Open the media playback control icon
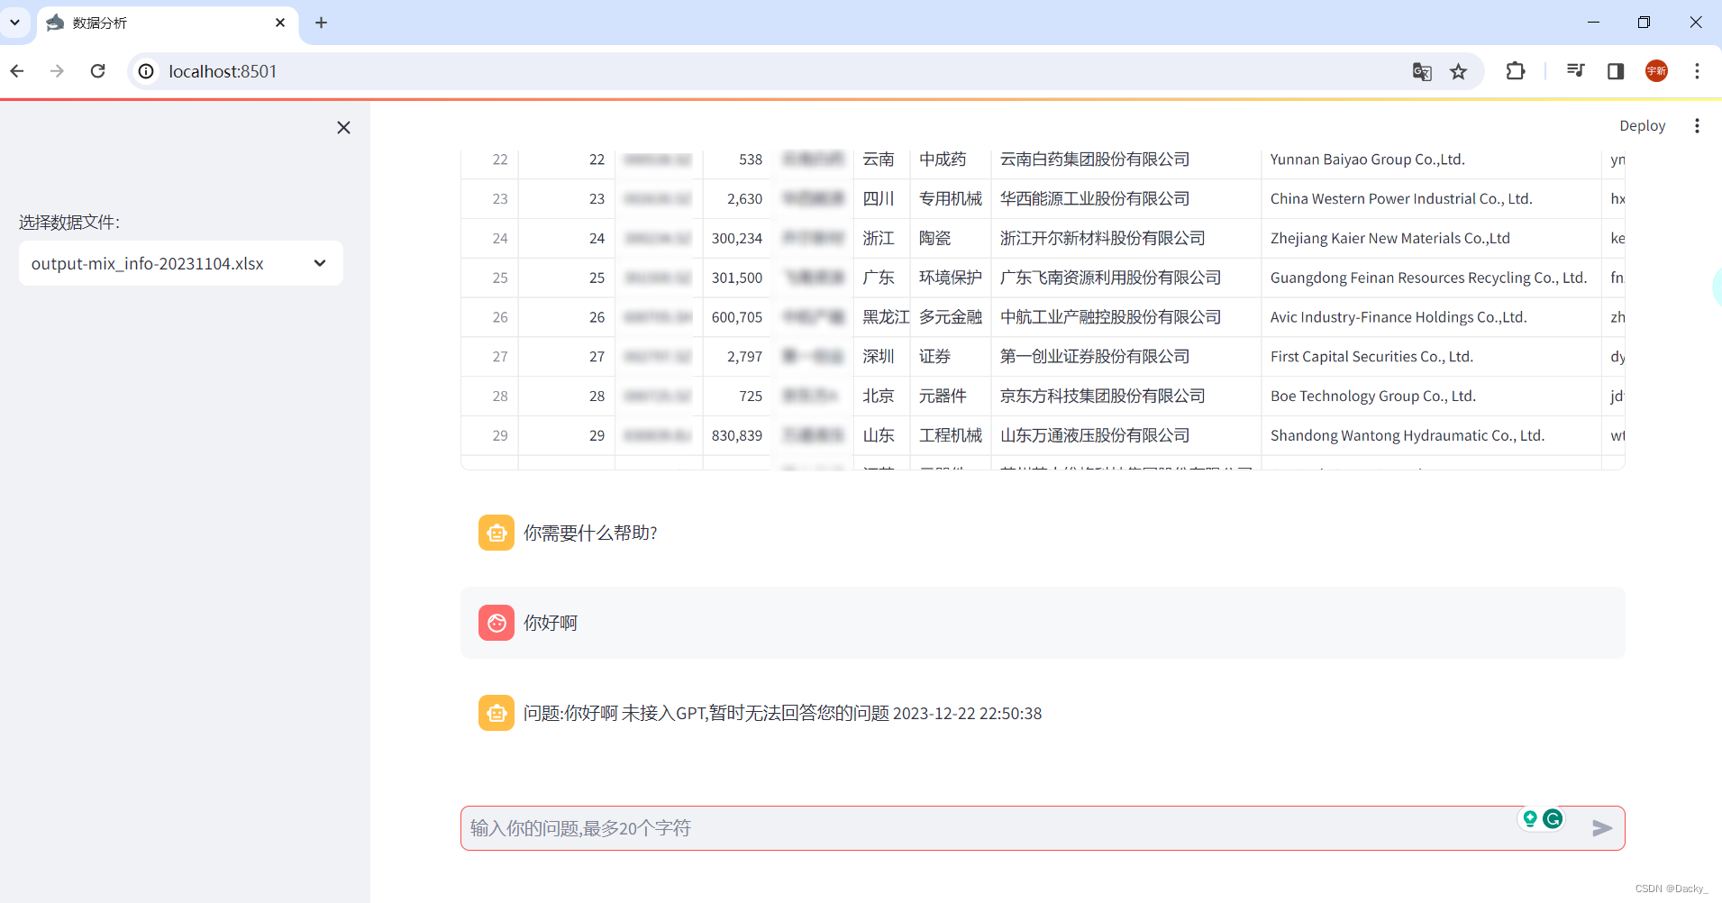Image resolution: width=1722 pixels, height=903 pixels. [1574, 71]
